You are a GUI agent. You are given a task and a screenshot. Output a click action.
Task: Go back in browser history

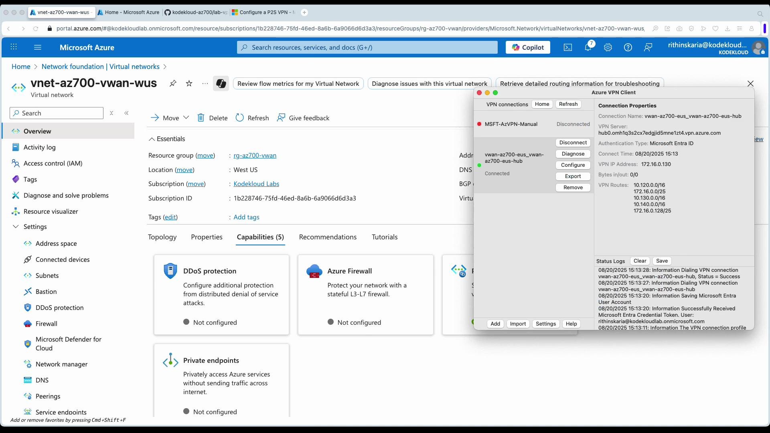point(8,28)
